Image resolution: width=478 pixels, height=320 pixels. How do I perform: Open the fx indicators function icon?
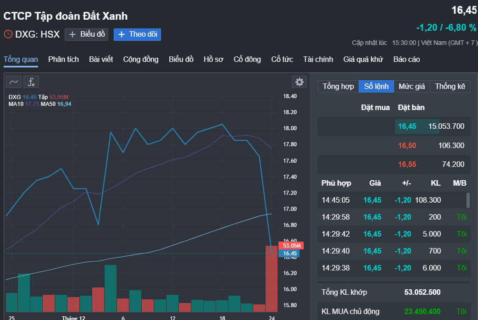pyautogui.click(x=31, y=82)
